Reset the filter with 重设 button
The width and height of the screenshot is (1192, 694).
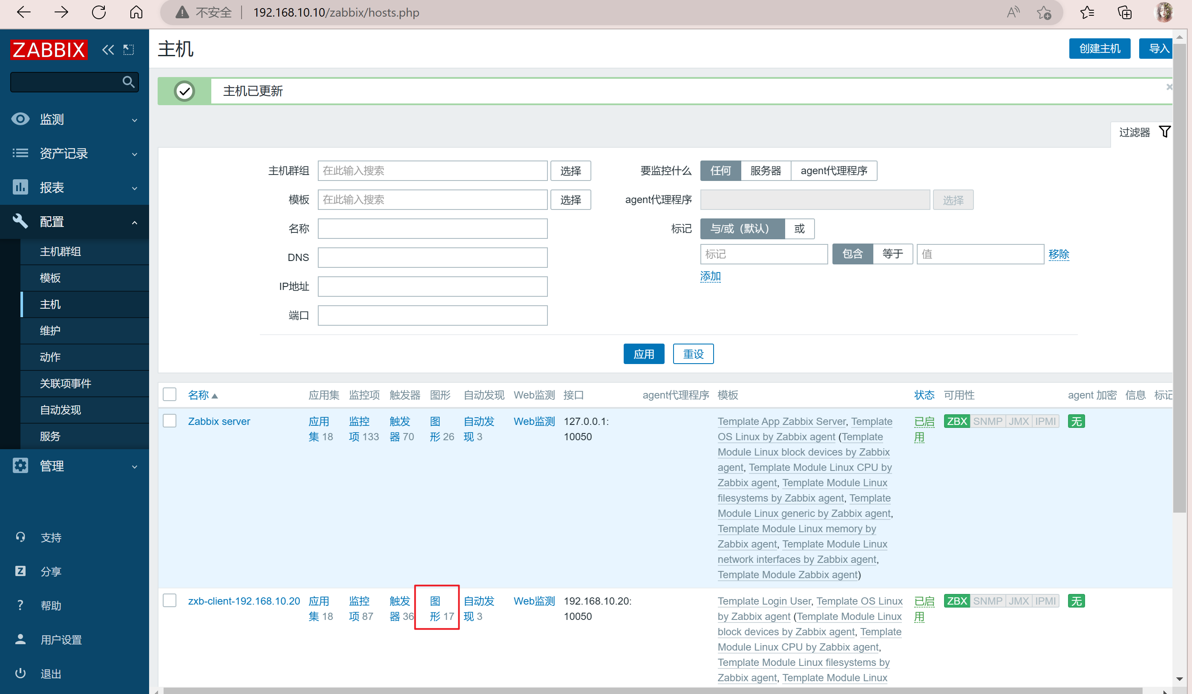point(693,354)
